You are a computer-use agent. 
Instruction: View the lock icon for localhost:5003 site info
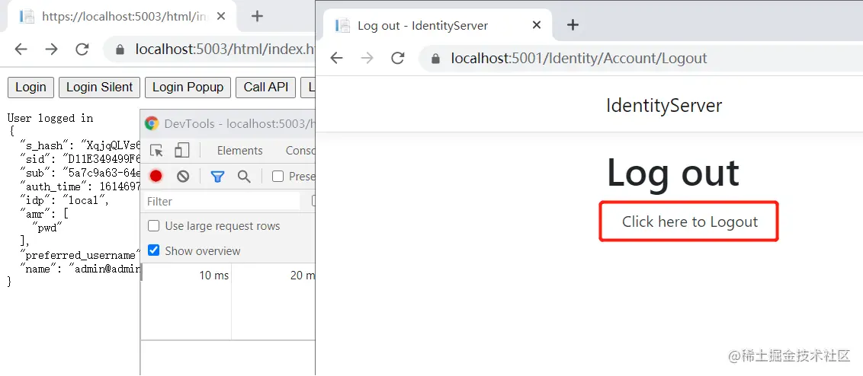point(120,50)
